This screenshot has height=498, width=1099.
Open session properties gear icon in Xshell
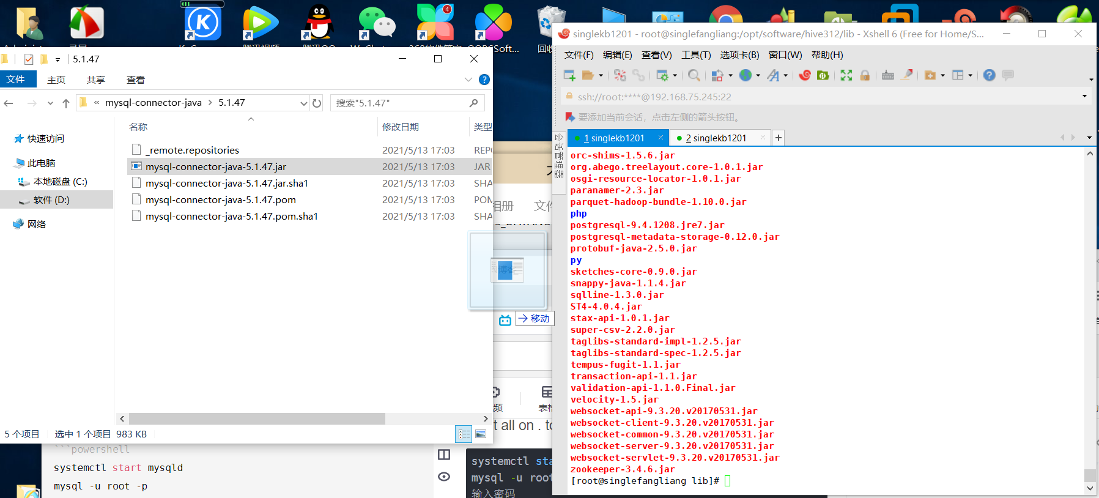(x=662, y=75)
